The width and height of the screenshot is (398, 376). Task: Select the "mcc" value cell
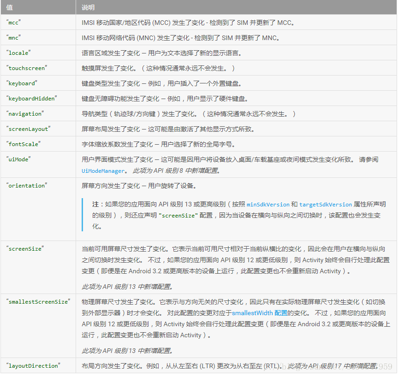[14, 23]
